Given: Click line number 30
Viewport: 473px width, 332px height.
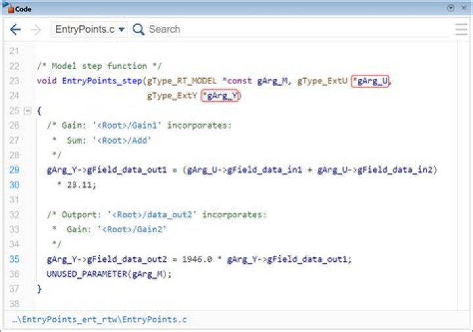Looking at the screenshot, I should tap(14, 184).
